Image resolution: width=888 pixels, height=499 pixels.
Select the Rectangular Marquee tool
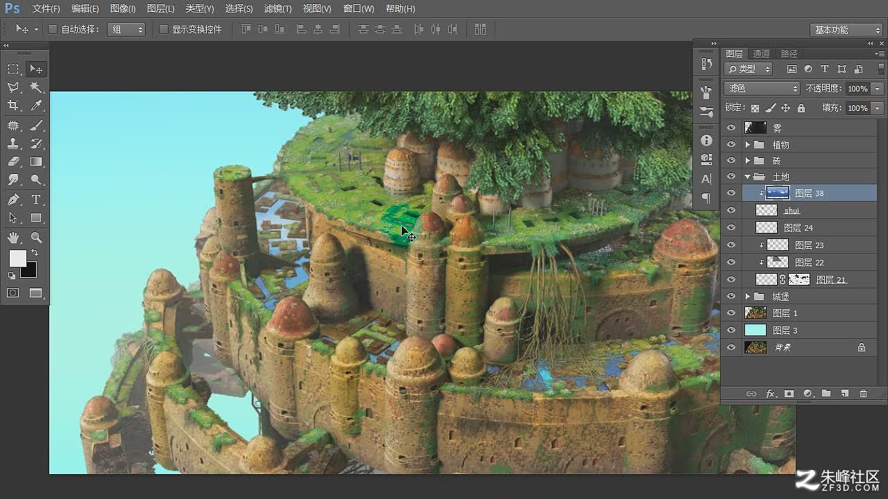coord(13,69)
